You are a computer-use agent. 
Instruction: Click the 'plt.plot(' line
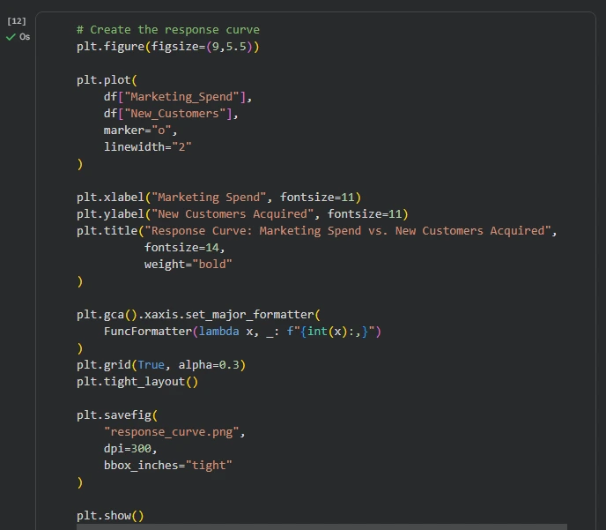(107, 80)
